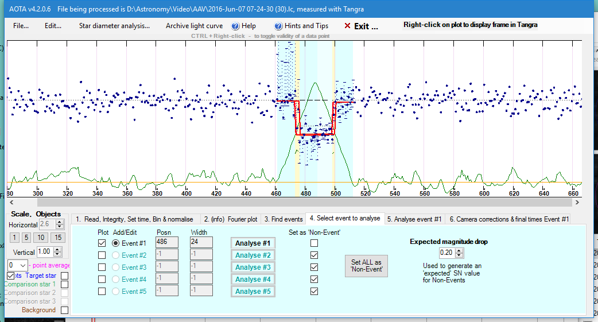Toggle Target star dots checkbox

(11, 276)
